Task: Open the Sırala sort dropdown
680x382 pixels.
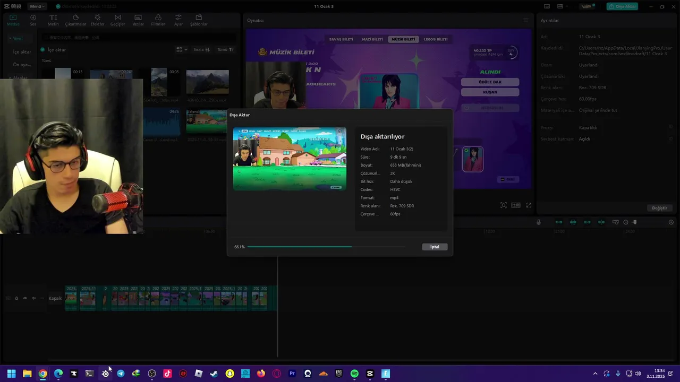Action: [x=201, y=49]
